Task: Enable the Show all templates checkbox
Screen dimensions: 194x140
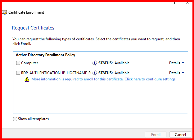Action: pos(15,119)
